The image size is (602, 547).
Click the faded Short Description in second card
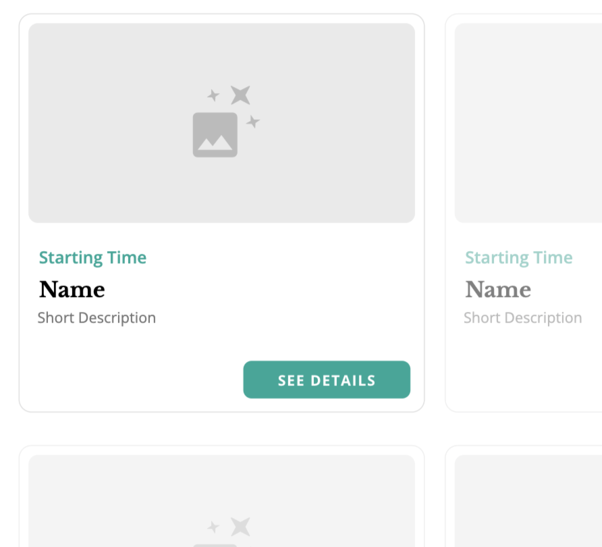coord(522,317)
